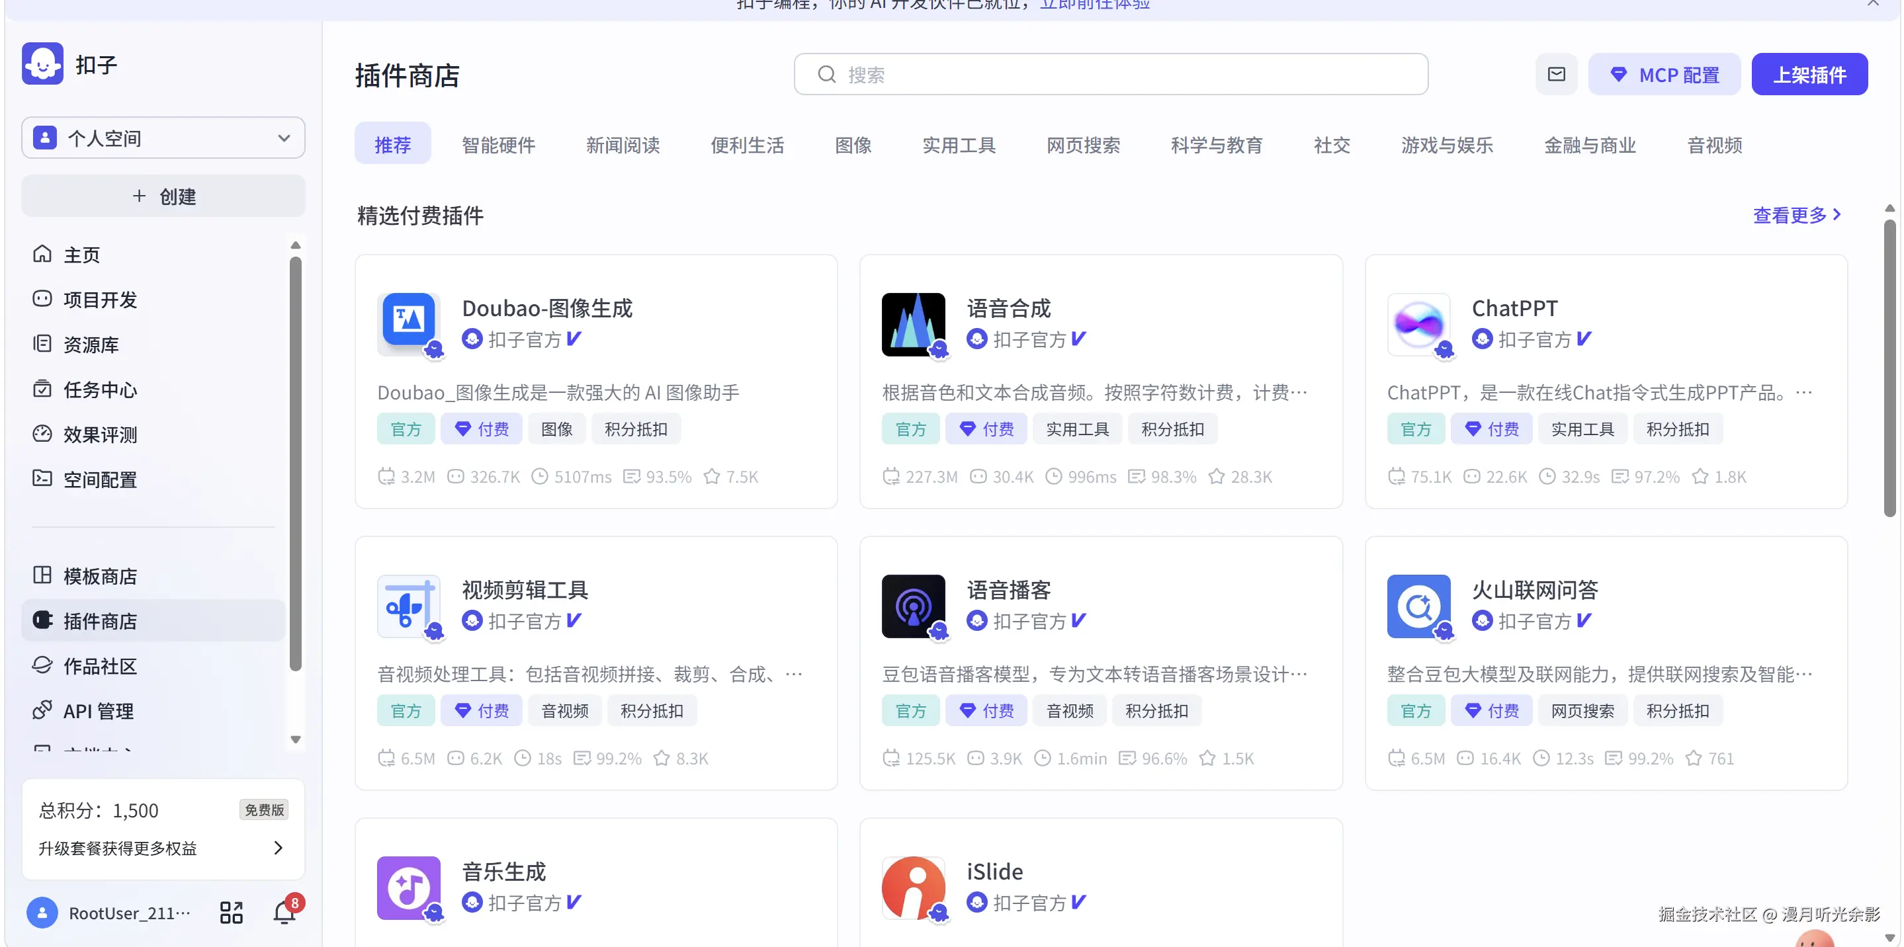Viewport: 1904px width, 947px height.
Task: Click the mail inbox icon near search
Action: 1556,75
